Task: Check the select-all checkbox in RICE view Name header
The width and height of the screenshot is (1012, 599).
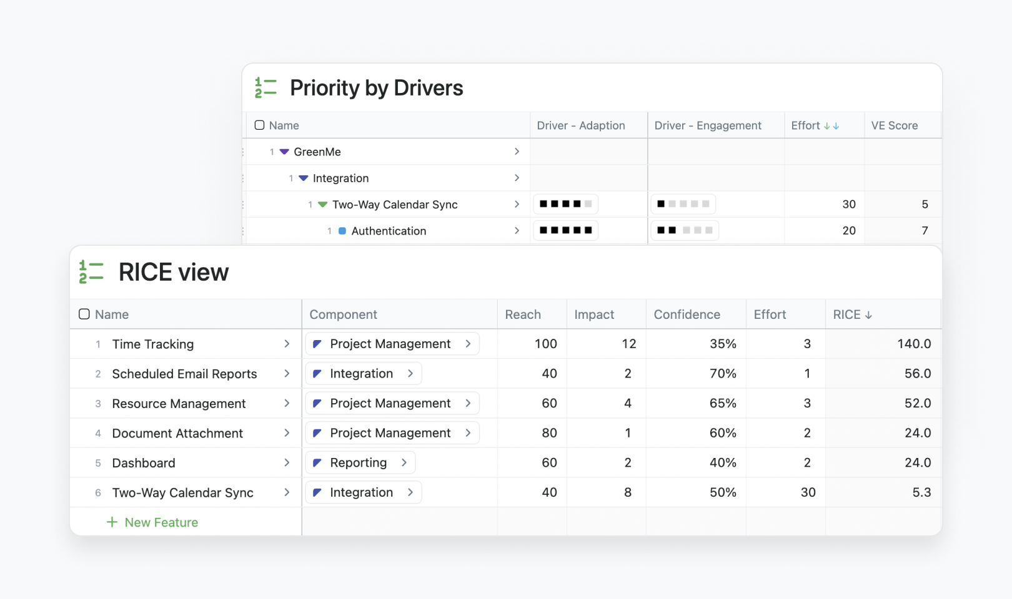Action: pyautogui.click(x=84, y=314)
